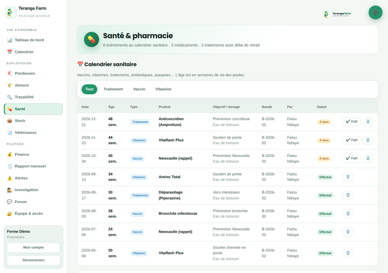Click the Bronchite infectieuse product name
388x273 pixels.
point(178,214)
